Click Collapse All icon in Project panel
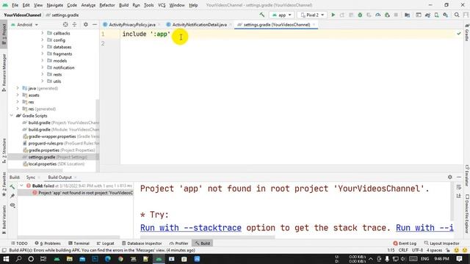This screenshot has width=470, height=264. point(75,24)
